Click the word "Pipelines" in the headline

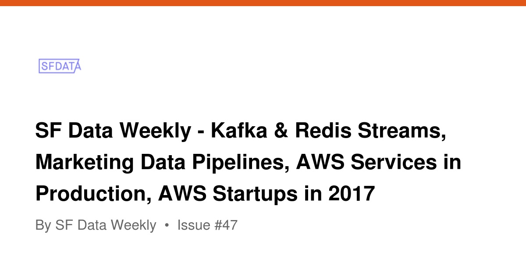click(x=239, y=163)
